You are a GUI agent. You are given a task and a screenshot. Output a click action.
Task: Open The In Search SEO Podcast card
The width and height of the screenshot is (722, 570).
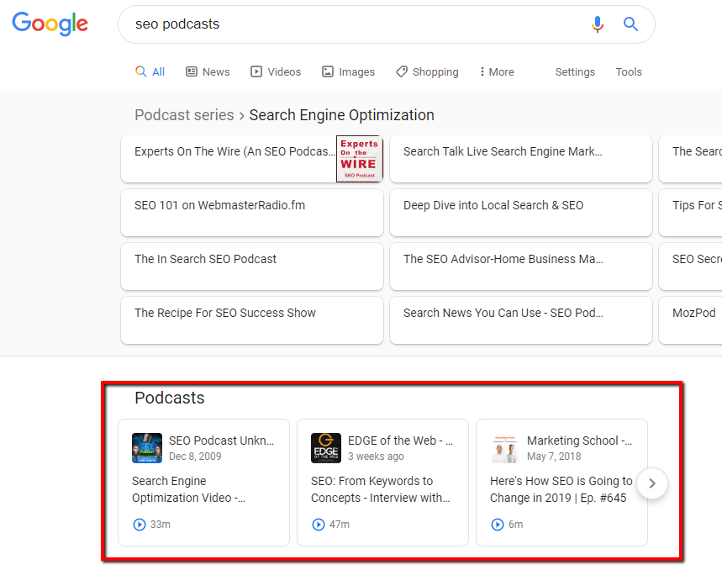(252, 267)
